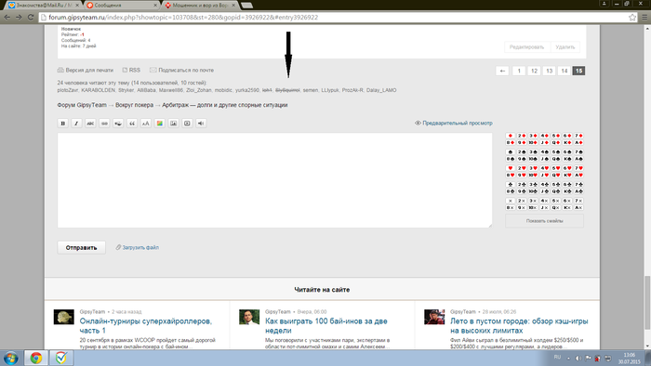Image resolution: width=651 pixels, height=366 pixels.
Task: Go to page 12 of the topic
Action: pos(534,71)
